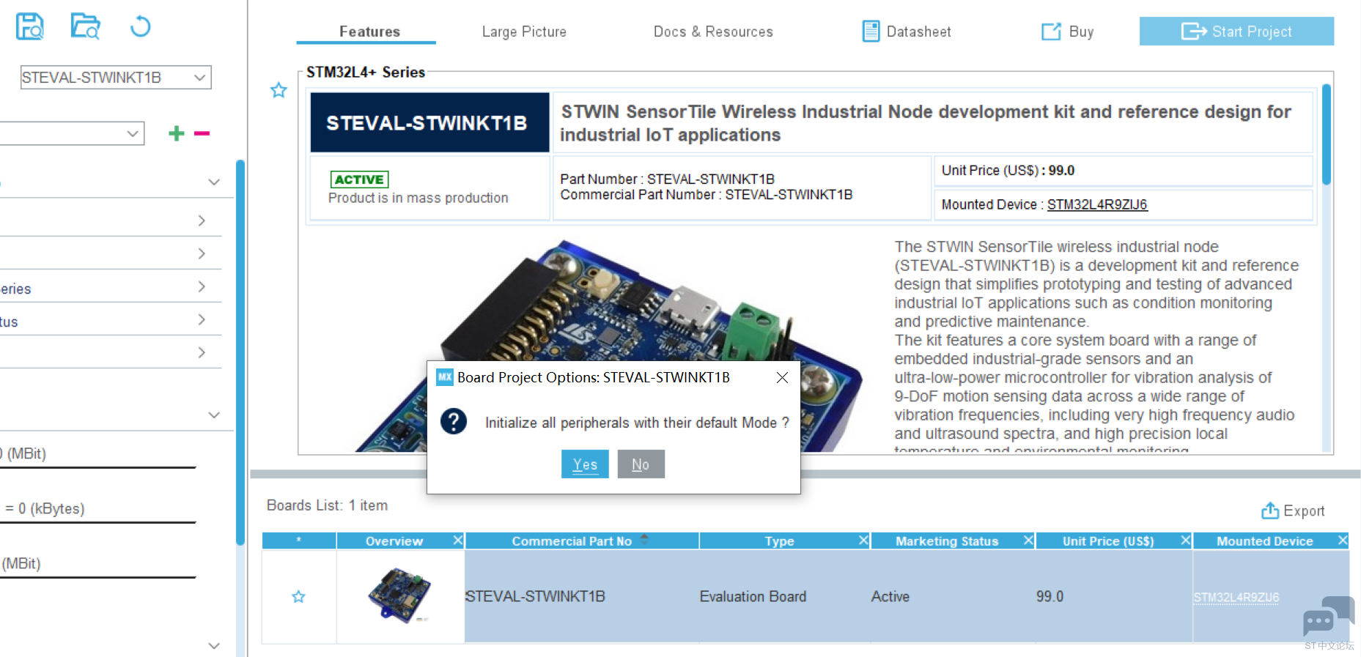1361x657 pixels.
Task: Click Yes to initialize peripherals
Action: pyautogui.click(x=585, y=464)
